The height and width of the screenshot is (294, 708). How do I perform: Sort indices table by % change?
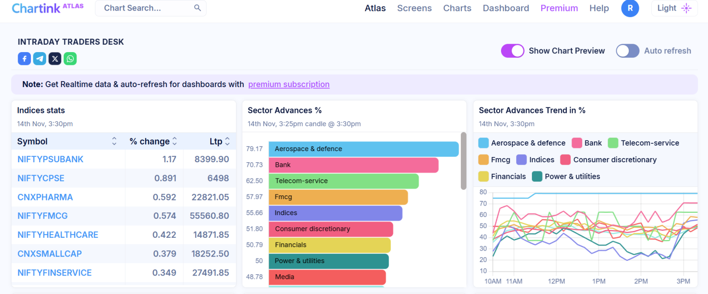click(175, 141)
